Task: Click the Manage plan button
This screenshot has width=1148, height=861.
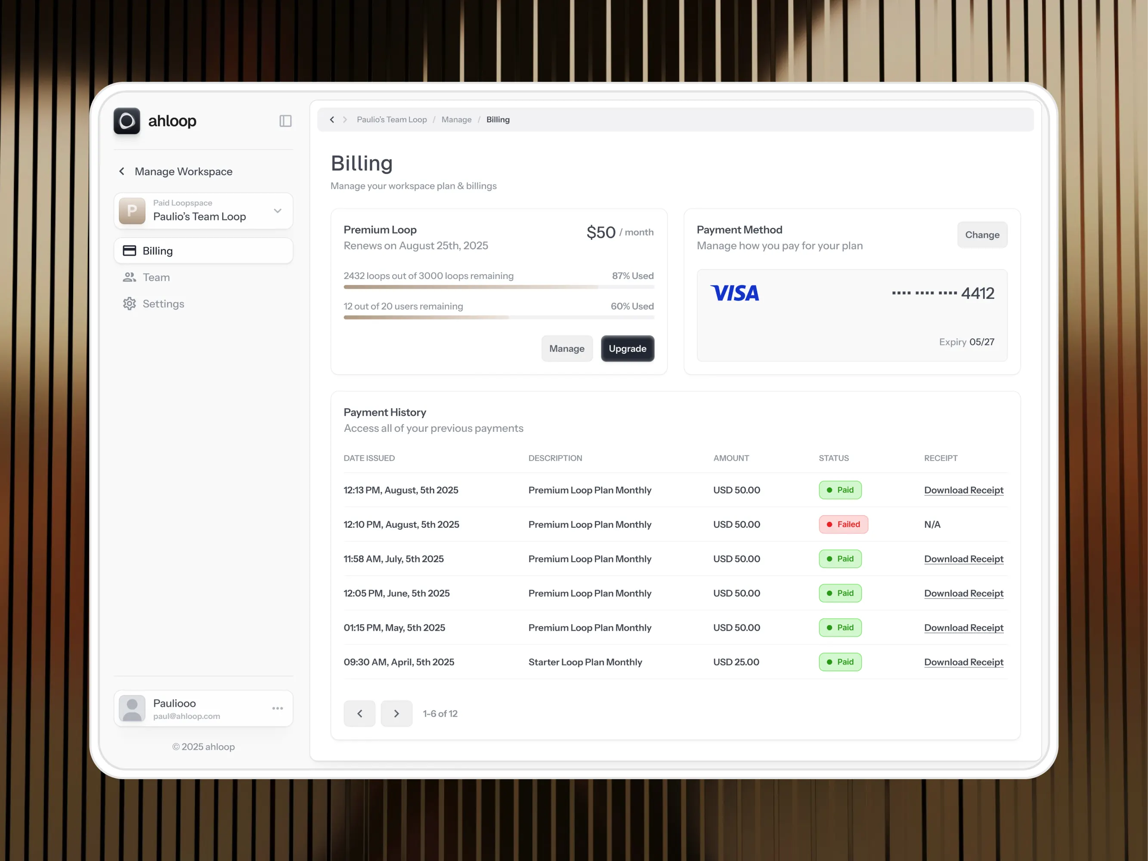Action: click(x=567, y=349)
